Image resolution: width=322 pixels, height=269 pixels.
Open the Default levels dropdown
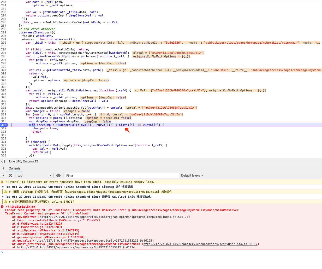[x=192, y=175]
